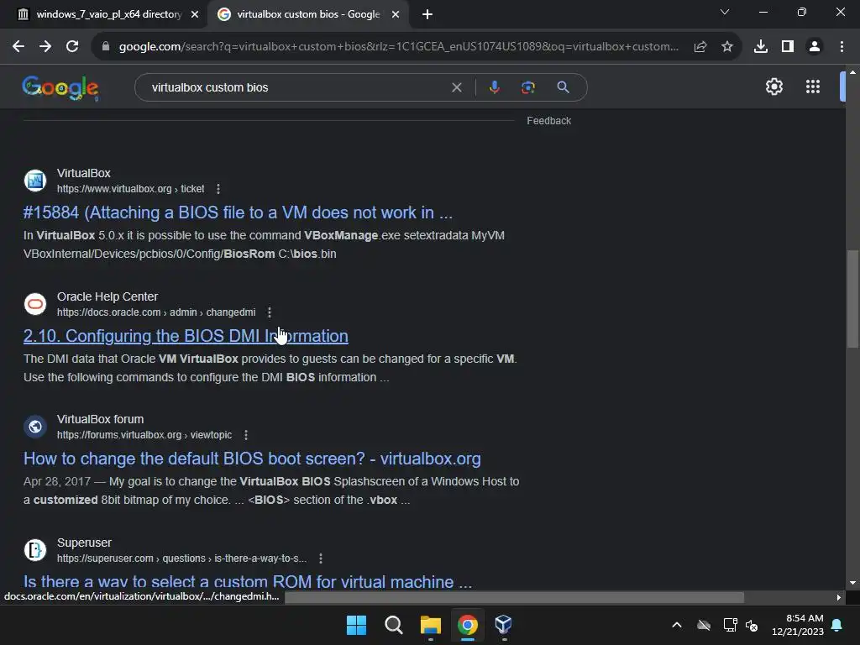Open more options for Superuser result
860x645 pixels.
(321, 558)
